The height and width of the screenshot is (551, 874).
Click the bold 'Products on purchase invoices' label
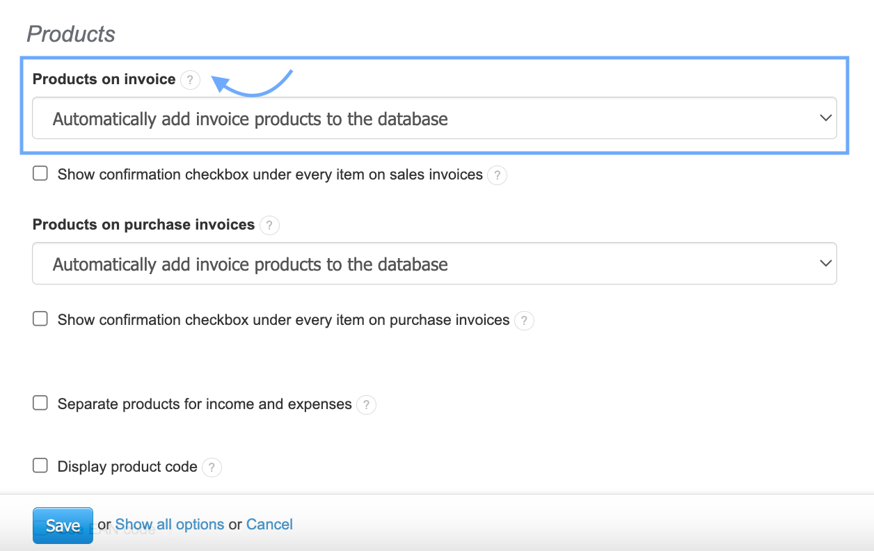(x=143, y=225)
